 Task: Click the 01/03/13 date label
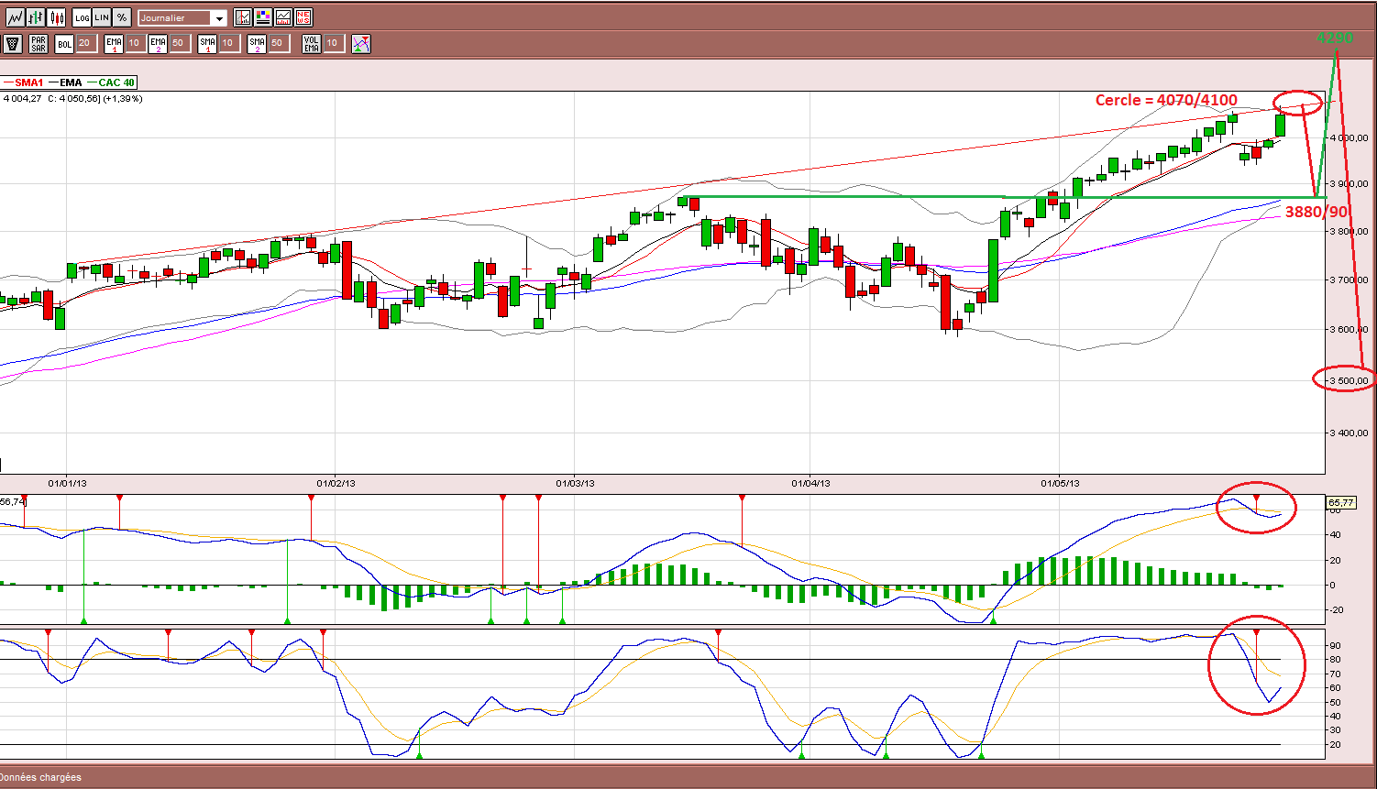coord(575,483)
